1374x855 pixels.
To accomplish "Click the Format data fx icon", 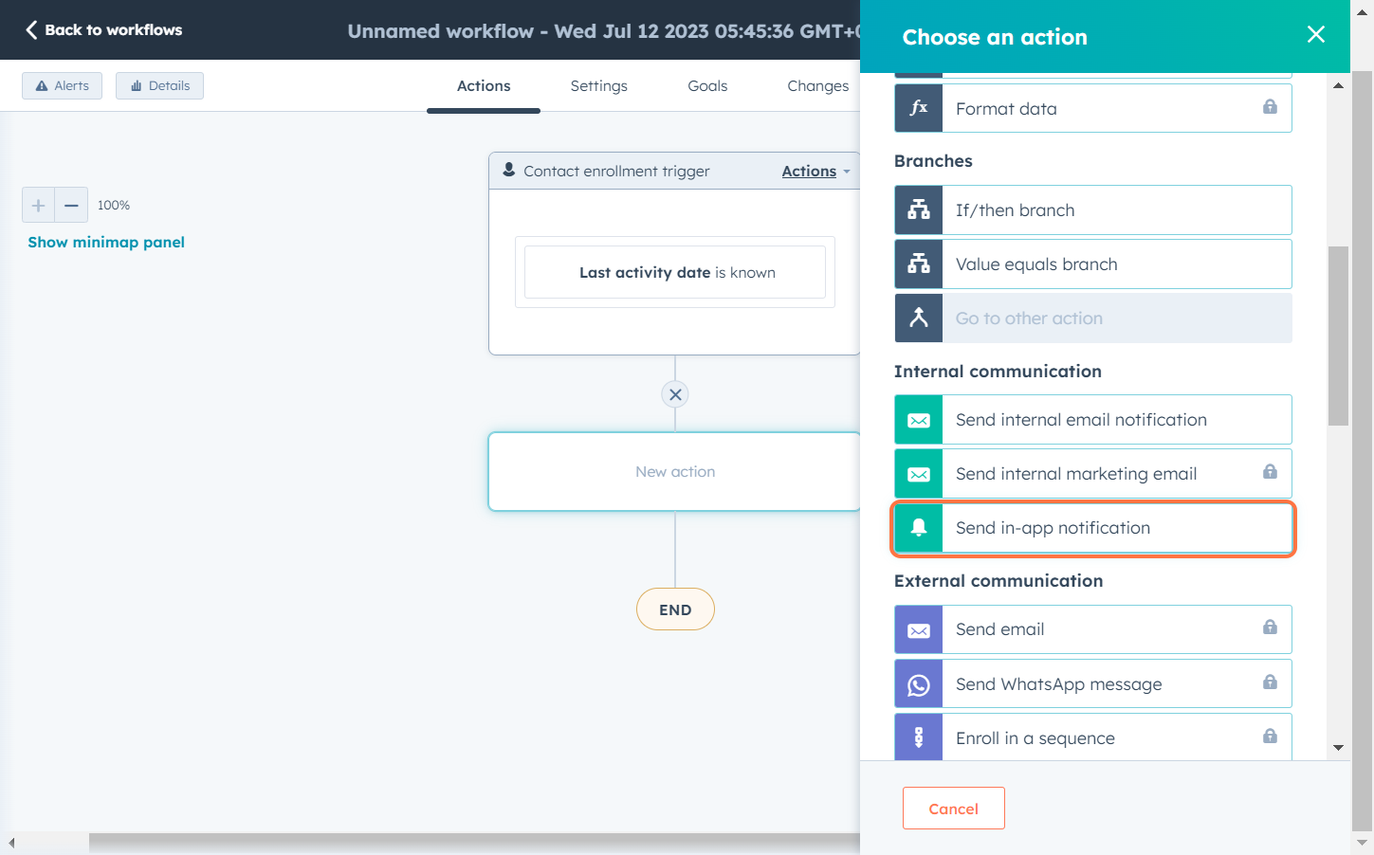I will (918, 108).
